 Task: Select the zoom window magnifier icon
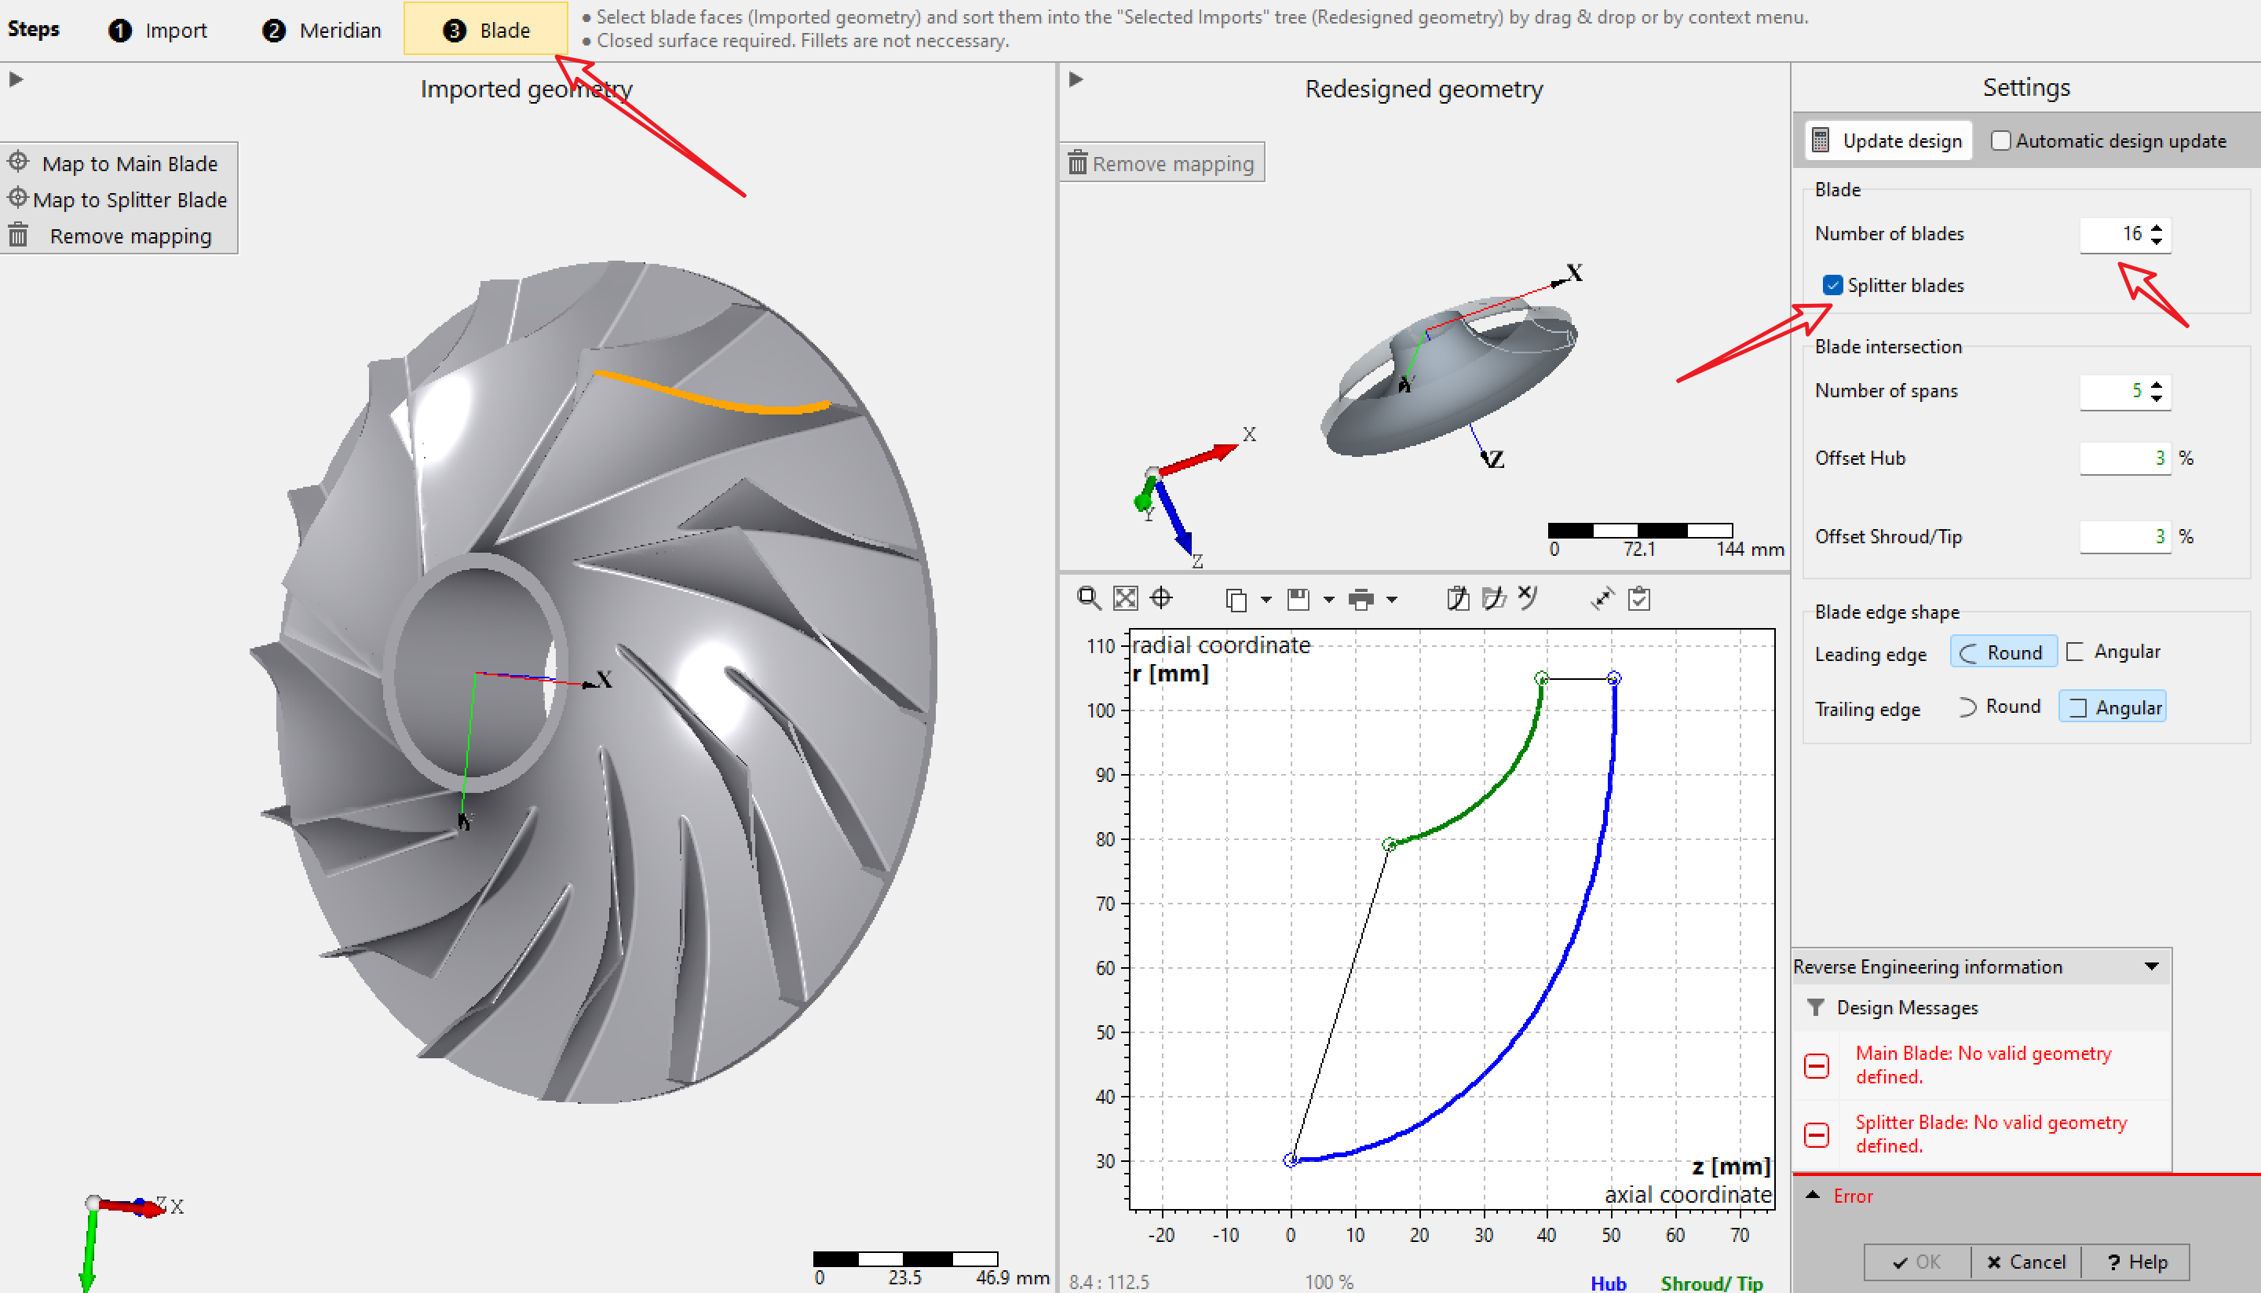(1089, 600)
